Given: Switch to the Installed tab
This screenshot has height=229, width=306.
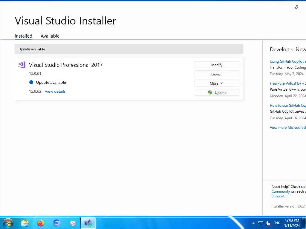Looking at the screenshot, I should coord(23,36).
